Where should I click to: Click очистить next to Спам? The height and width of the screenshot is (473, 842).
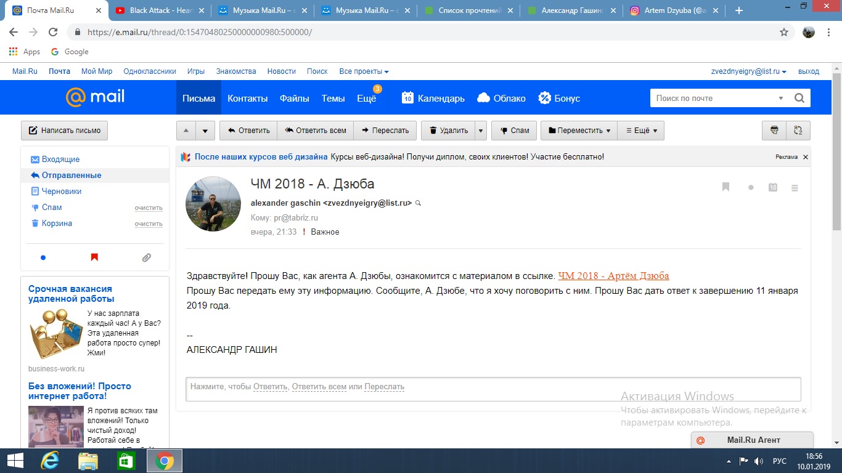point(149,208)
